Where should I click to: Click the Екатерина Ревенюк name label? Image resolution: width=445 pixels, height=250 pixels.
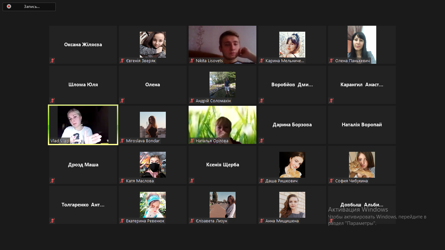145,221
